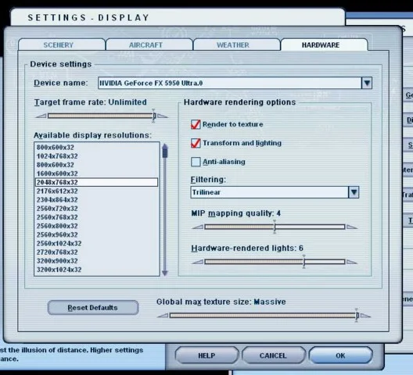Click resolution list scroll down arrow
The height and width of the screenshot is (375, 413).
[165, 273]
